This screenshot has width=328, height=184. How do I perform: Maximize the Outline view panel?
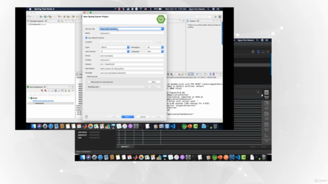click(220, 21)
